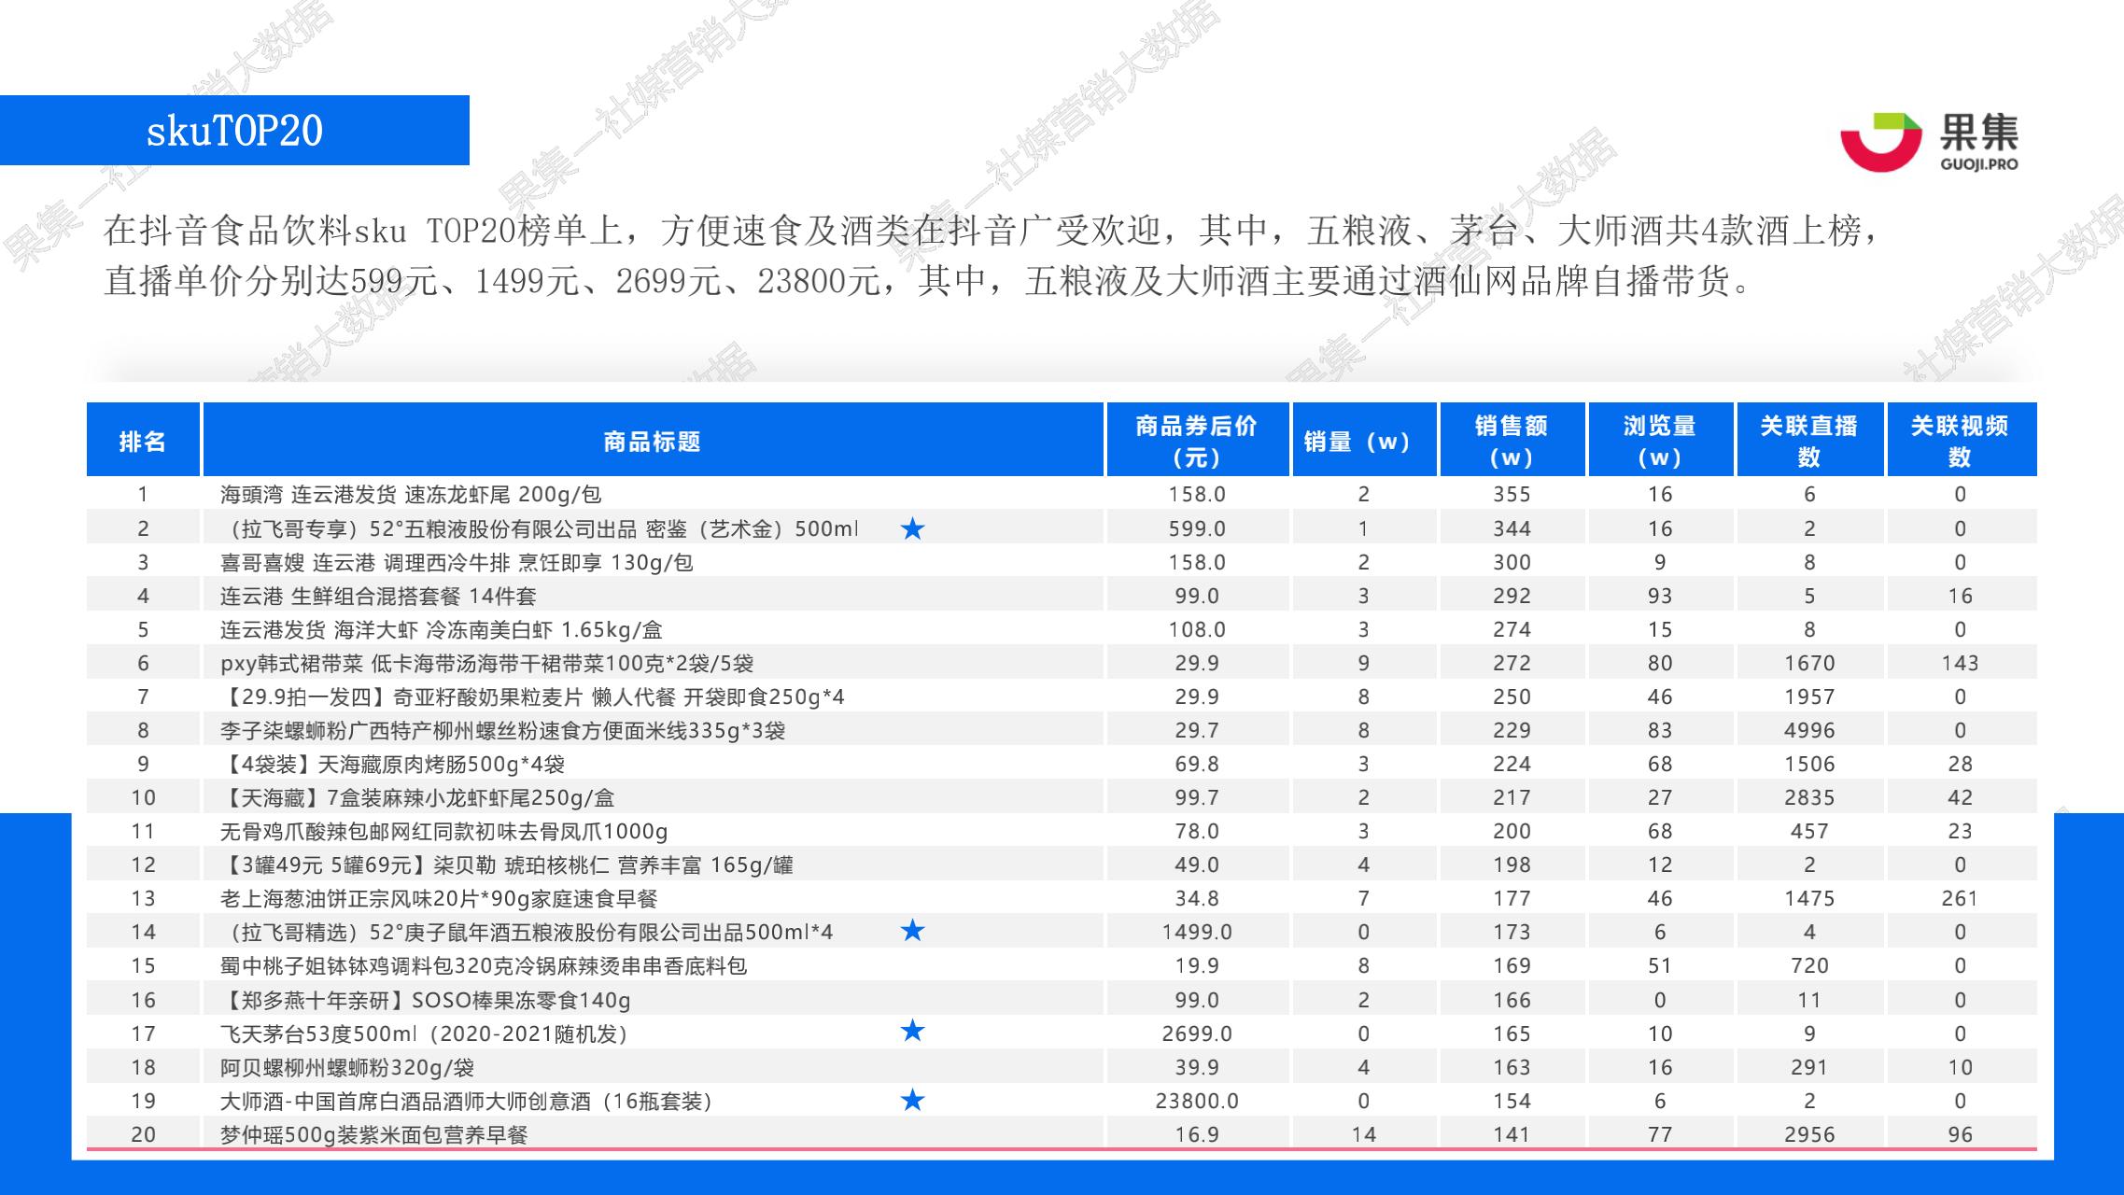Viewport: 2124px width, 1195px height.
Task: Click the 排名 column header
Action: click(143, 441)
